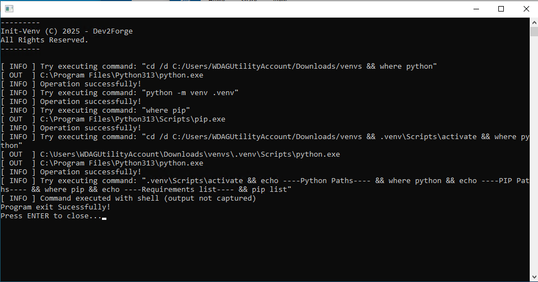
Task: Click the "Command executed with shell" line
Action: [x=148, y=198]
